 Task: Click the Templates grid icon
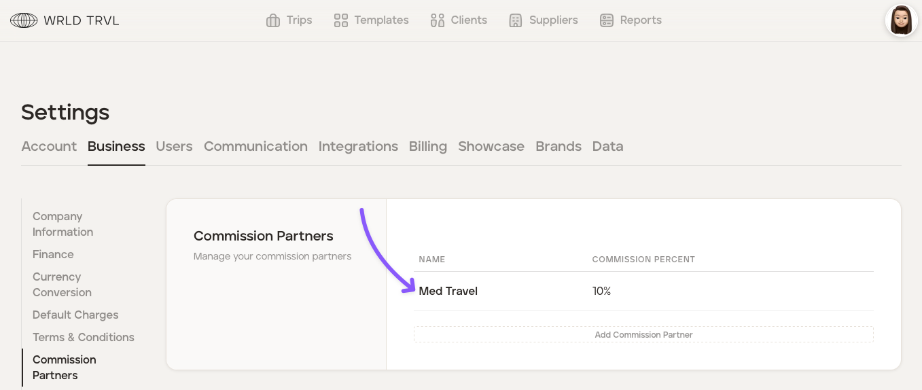click(x=341, y=20)
